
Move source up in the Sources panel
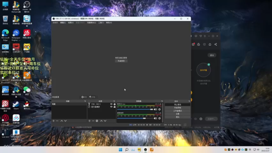101,121
